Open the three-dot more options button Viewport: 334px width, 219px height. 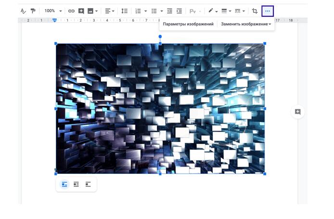268,11
